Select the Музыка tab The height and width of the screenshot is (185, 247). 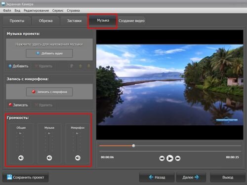click(x=103, y=20)
